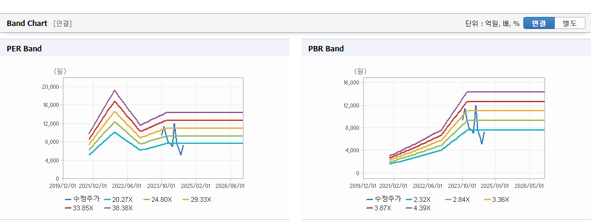Screen dimensions: 591x220
Task: Toggle 38.38X legend series
Action: (118, 207)
